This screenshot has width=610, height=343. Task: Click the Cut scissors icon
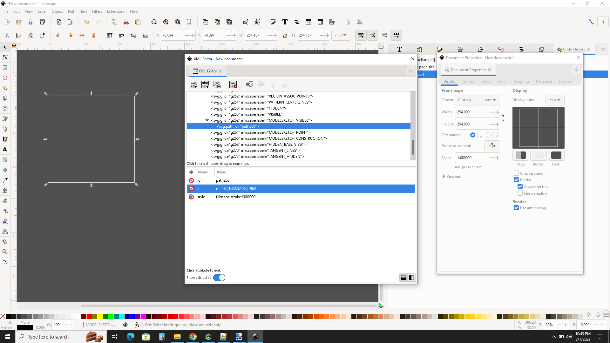click(x=126, y=22)
